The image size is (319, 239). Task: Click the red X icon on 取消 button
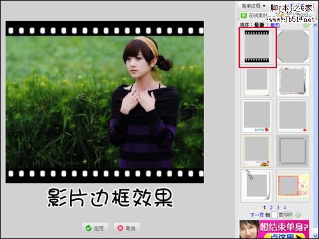(120, 228)
